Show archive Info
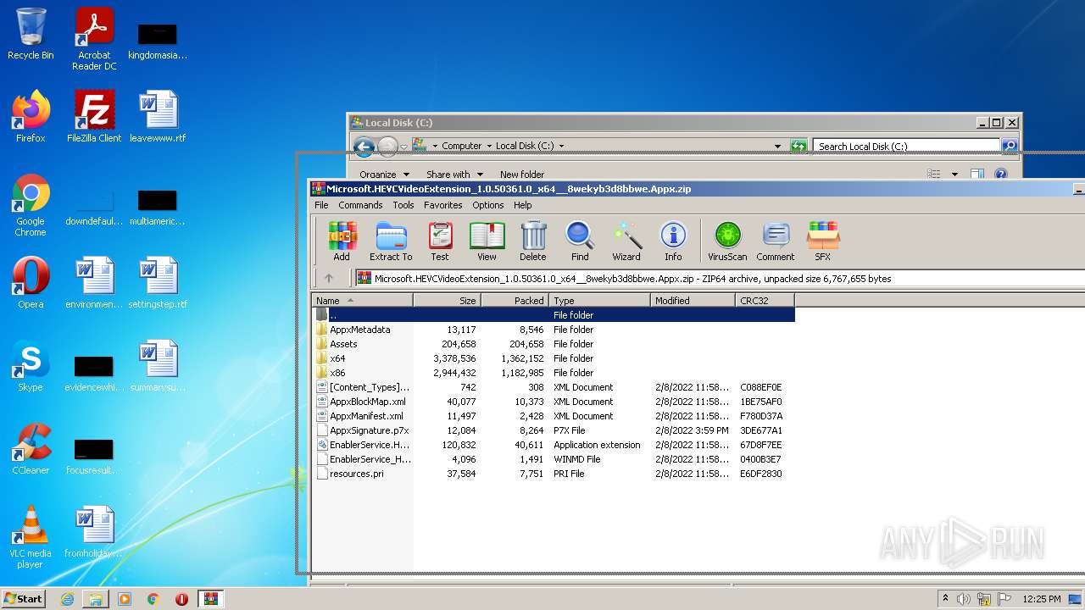 [x=673, y=241]
